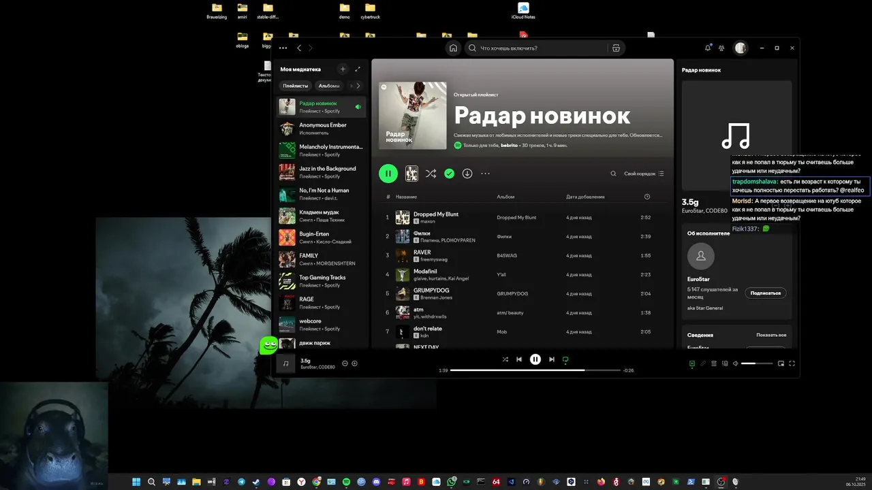Go forward with the right arrow

tap(311, 48)
